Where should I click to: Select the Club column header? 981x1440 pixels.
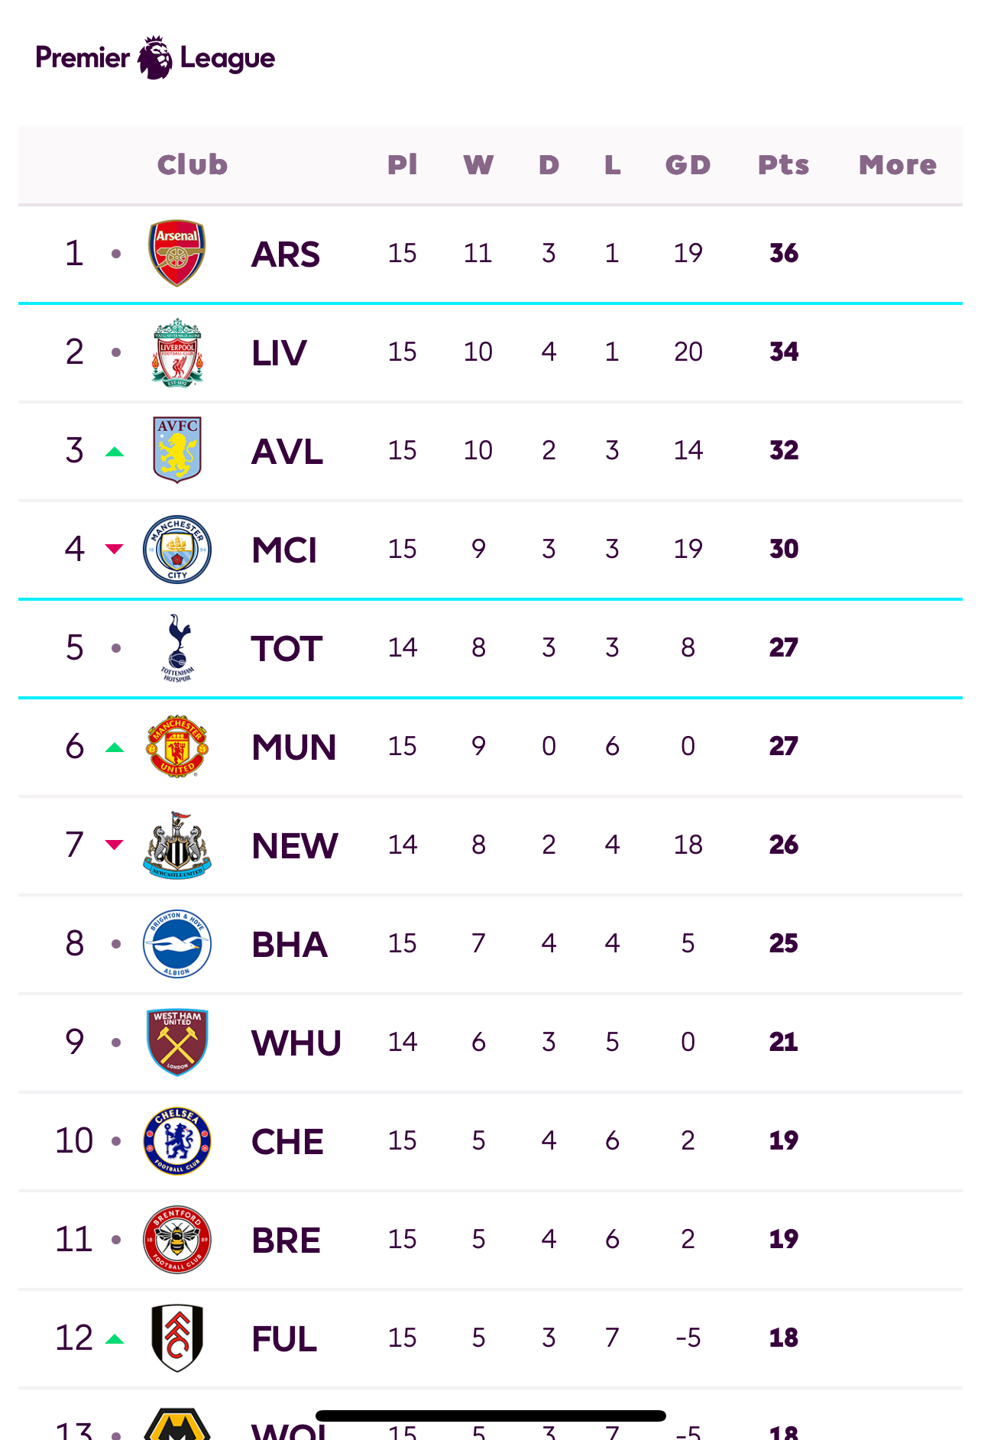192,164
